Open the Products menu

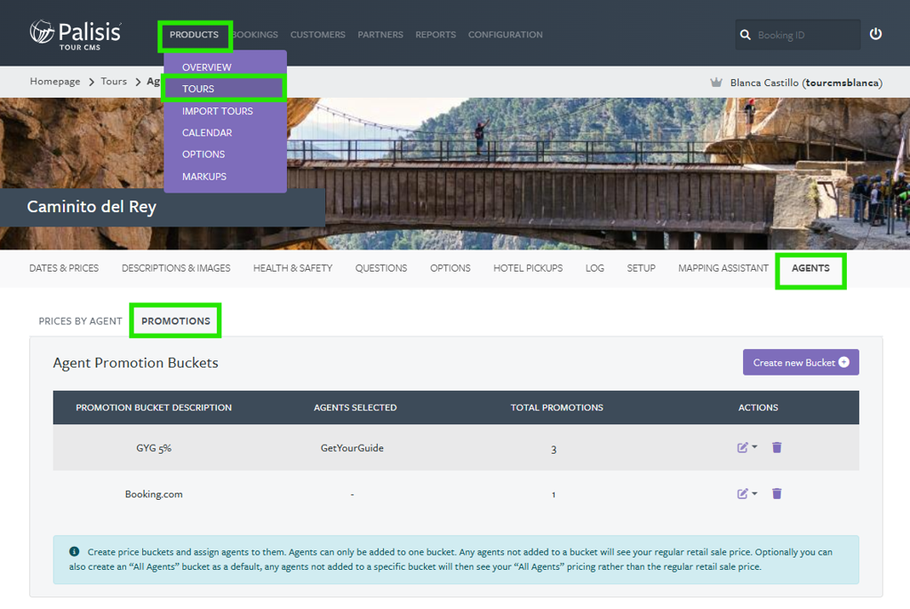click(x=194, y=35)
